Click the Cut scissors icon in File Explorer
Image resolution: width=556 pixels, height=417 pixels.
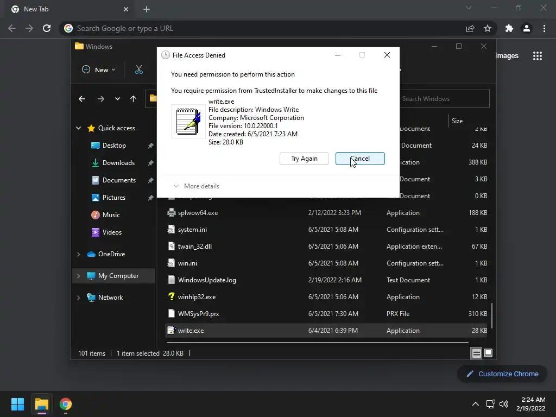coord(138,69)
